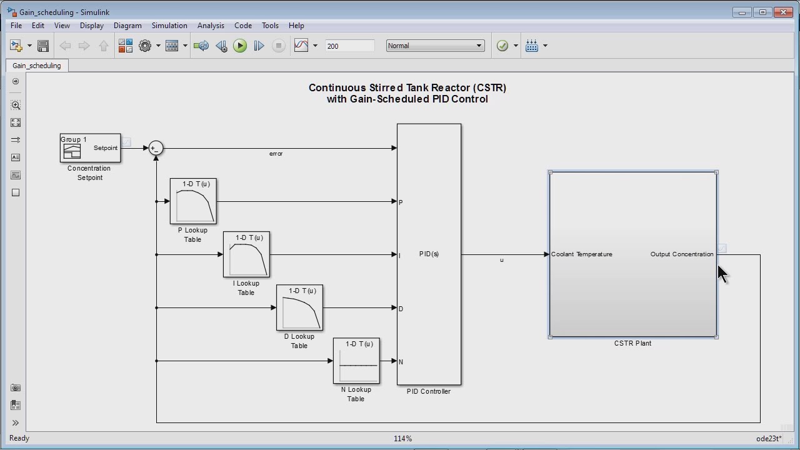Toggle Sample Time Display palette icon
The image size is (800, 450).
tap(16, 140)
